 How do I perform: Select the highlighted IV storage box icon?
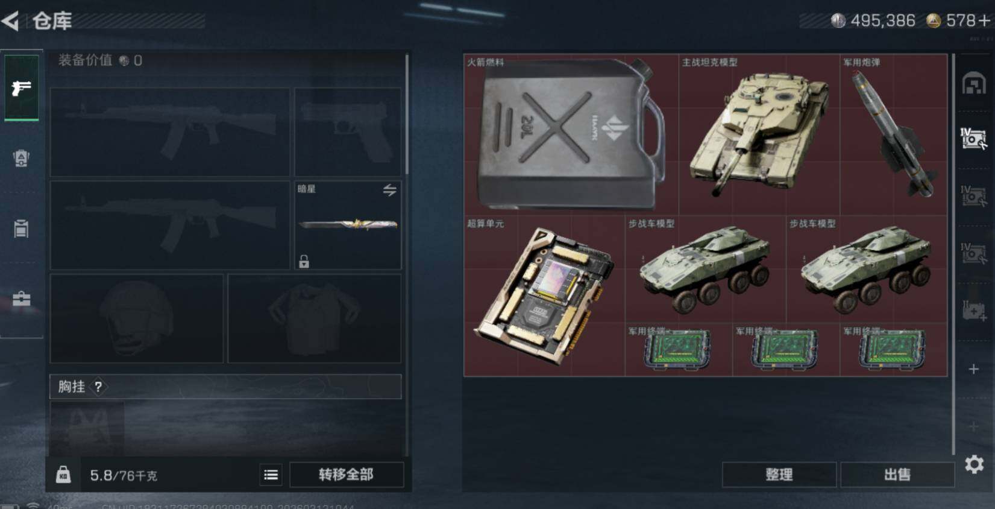click(x=973, y=139)
